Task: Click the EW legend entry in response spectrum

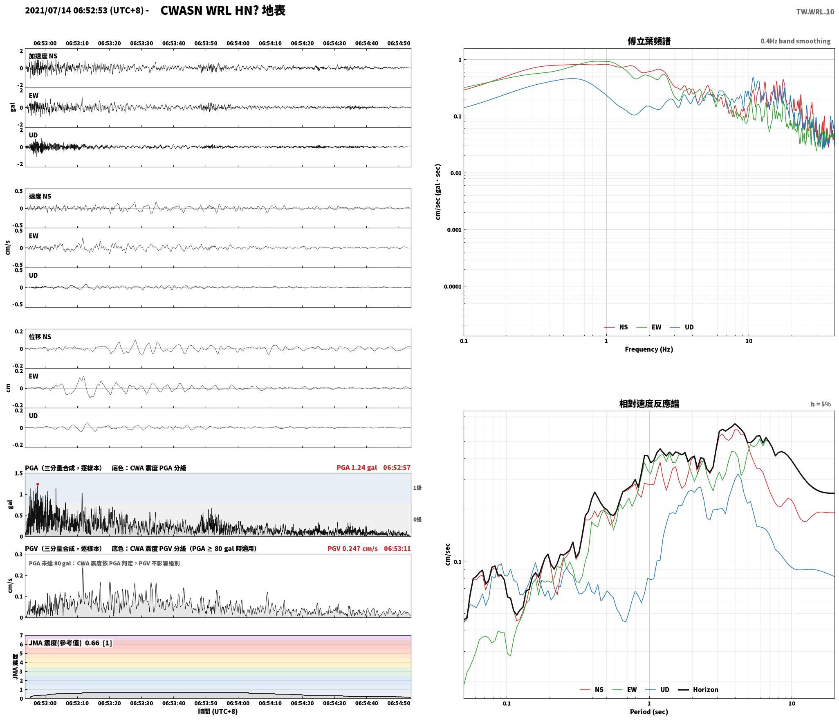Action: pos(624,689)
